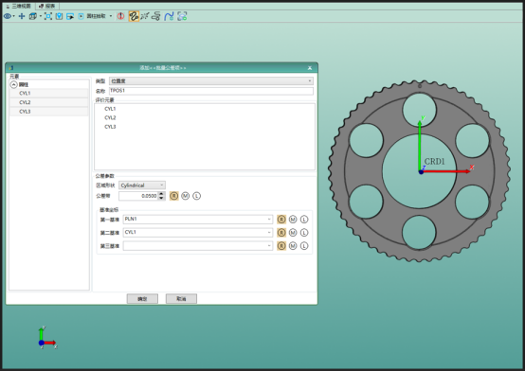
Task: Select L modifier for second datum CYL1
Action: point(304,233)
